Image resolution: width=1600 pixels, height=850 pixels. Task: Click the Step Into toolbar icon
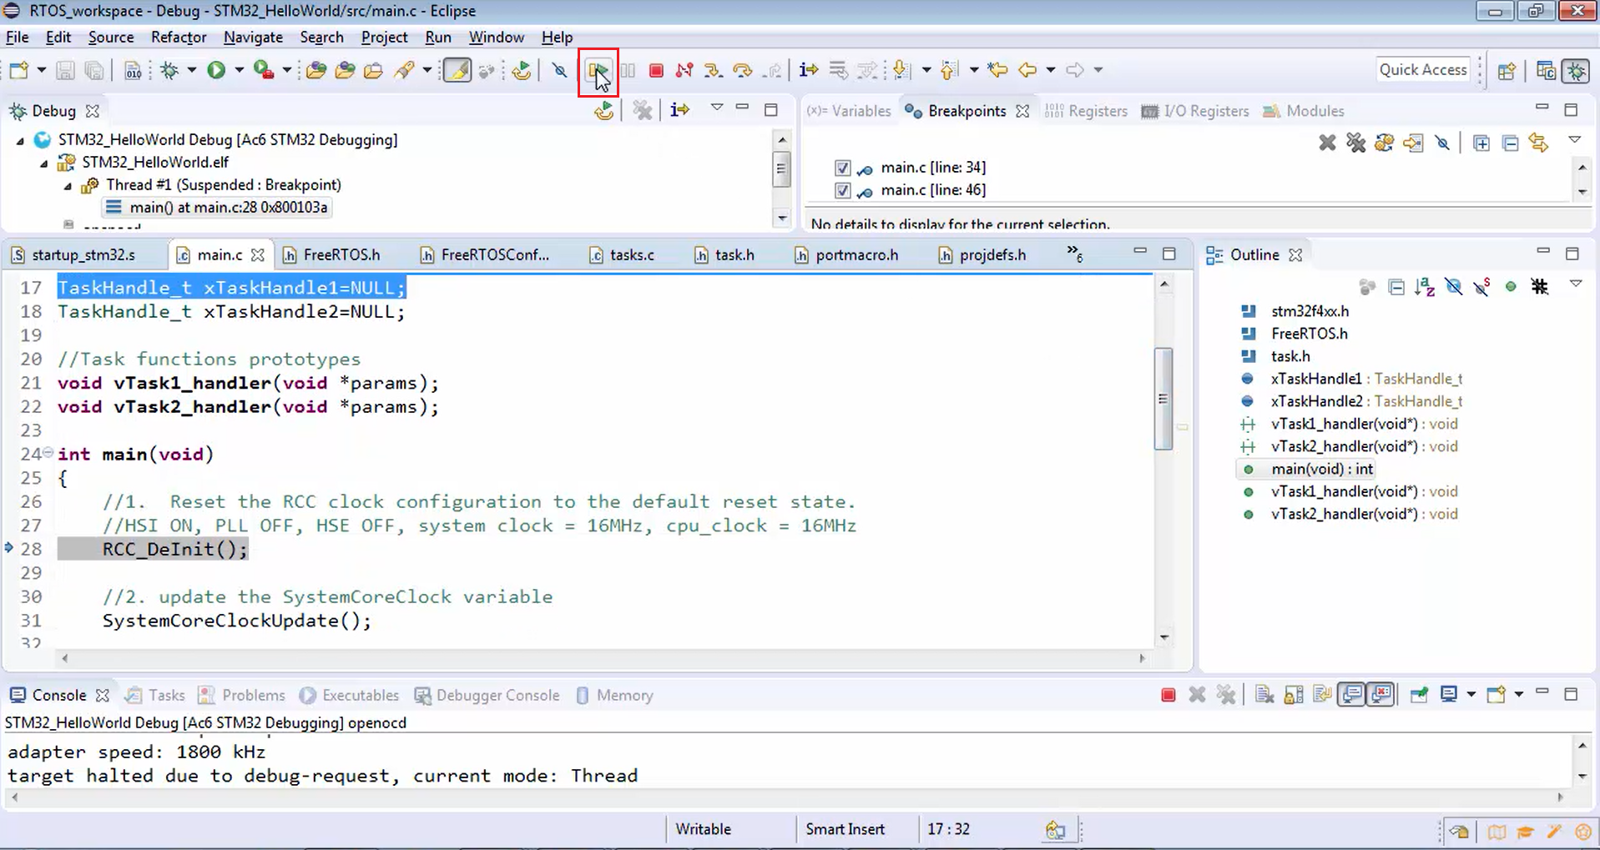tap(713, 70)
